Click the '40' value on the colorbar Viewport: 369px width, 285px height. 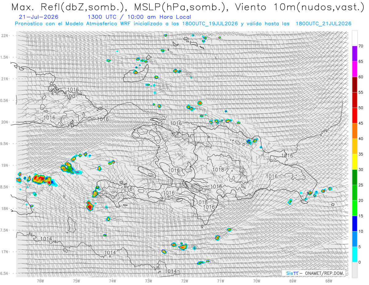pos(361,139)
